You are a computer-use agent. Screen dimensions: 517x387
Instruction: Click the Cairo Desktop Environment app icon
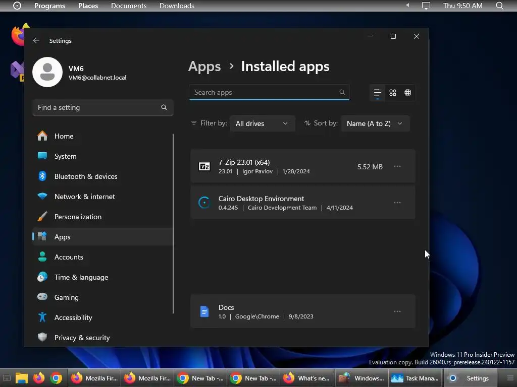[x=204, y=203]
